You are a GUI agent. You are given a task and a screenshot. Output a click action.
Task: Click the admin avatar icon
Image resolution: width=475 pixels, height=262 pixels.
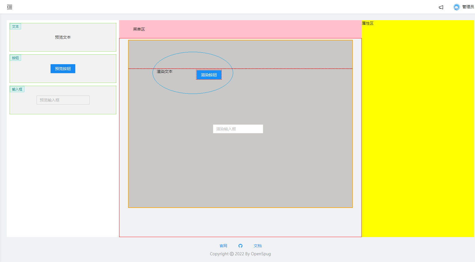point(457,7)
